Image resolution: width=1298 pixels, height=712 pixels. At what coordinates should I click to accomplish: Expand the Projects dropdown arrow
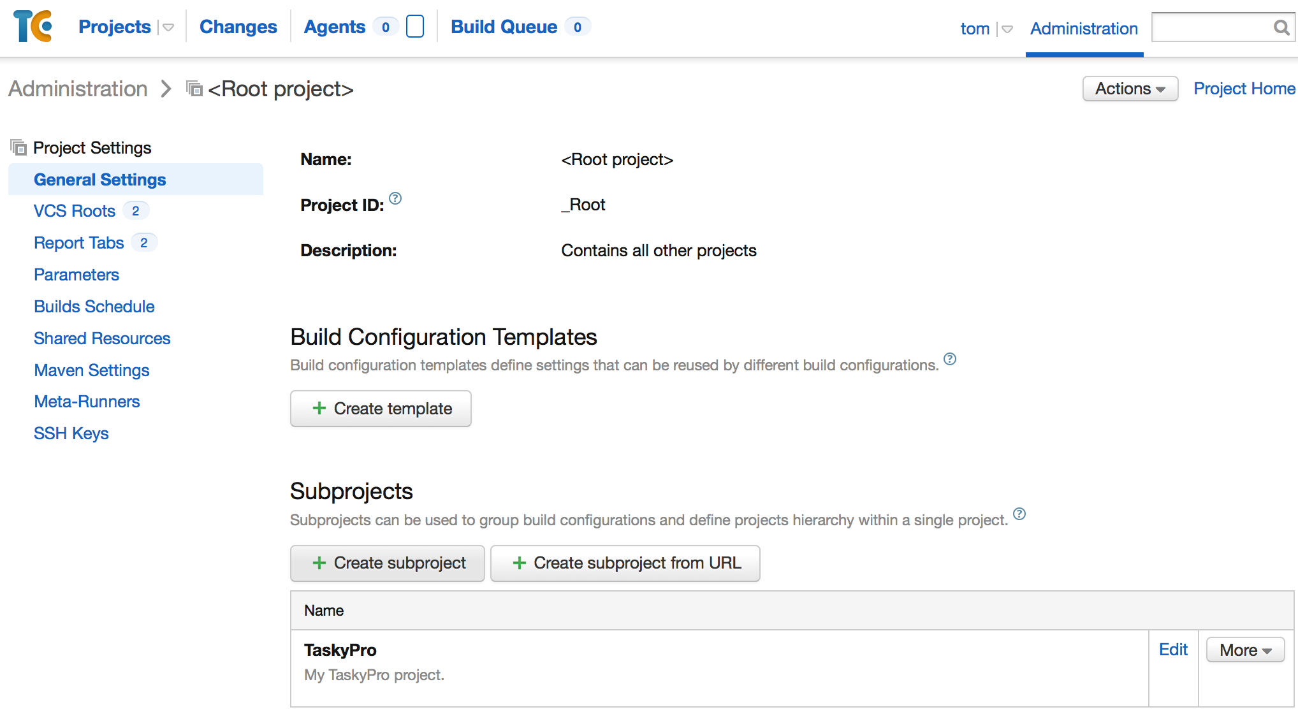tap(168, 27)
